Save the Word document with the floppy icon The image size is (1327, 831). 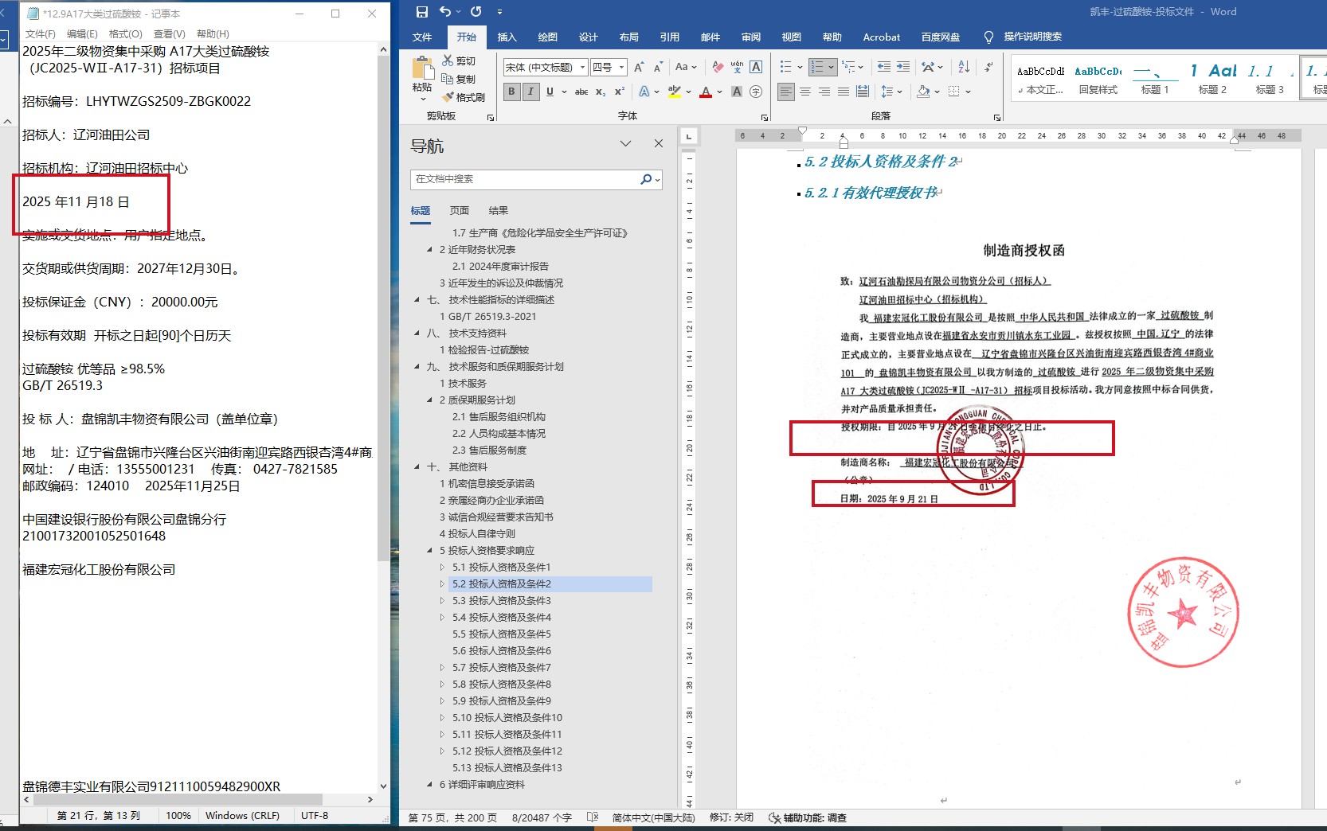click(422, 12)
